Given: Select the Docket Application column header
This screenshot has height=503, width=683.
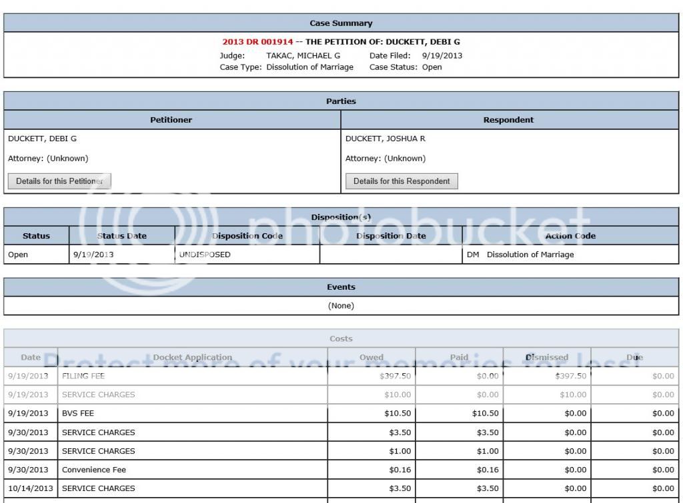Looking at the screenshot, I should point(192,357).
